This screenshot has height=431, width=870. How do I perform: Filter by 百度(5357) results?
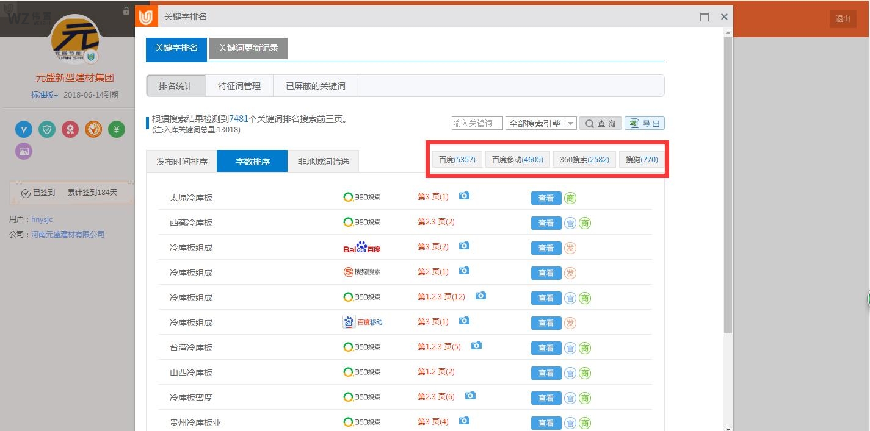point(457,160)
